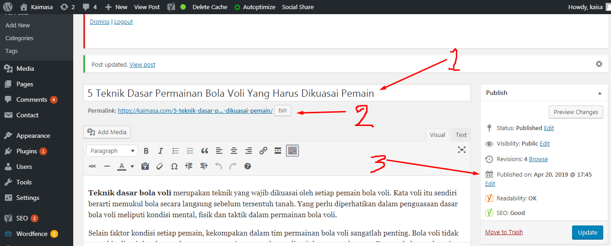Click the keyboard shortcuts help icon
The image size is (611, 246).
248,166
